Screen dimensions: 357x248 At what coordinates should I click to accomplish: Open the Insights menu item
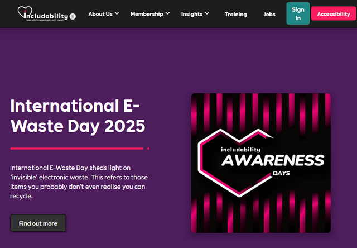[192, 14]
